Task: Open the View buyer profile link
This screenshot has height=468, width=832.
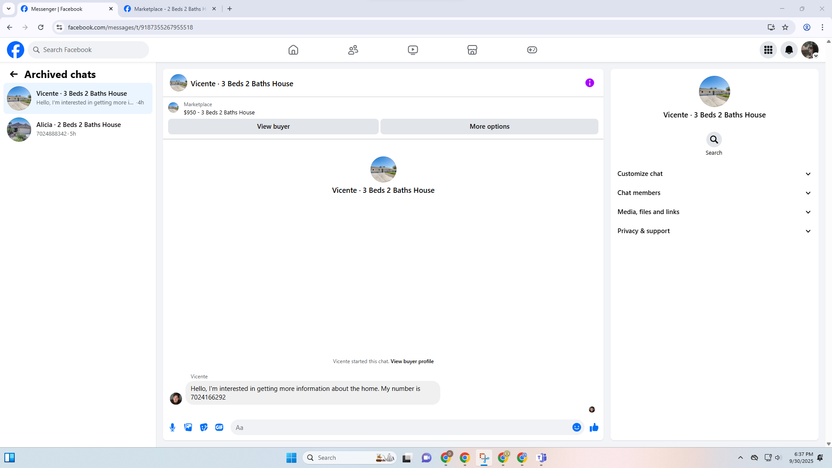Action: 412,361
